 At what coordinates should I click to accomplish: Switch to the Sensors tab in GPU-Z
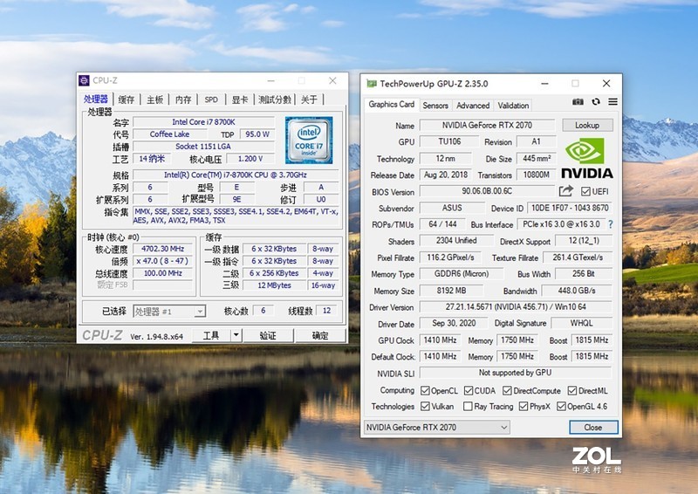click(x=435, y=106)
